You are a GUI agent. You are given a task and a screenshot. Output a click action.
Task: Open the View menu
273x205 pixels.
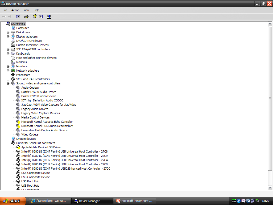[x=26, y=10]
